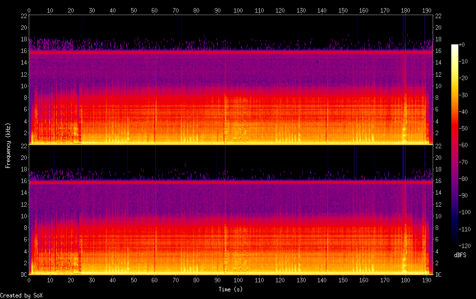Image resolution: width=476 pixels, height=299 pixels.
Task: Click the dBFS color scale bar
Action: pos(455,145)
